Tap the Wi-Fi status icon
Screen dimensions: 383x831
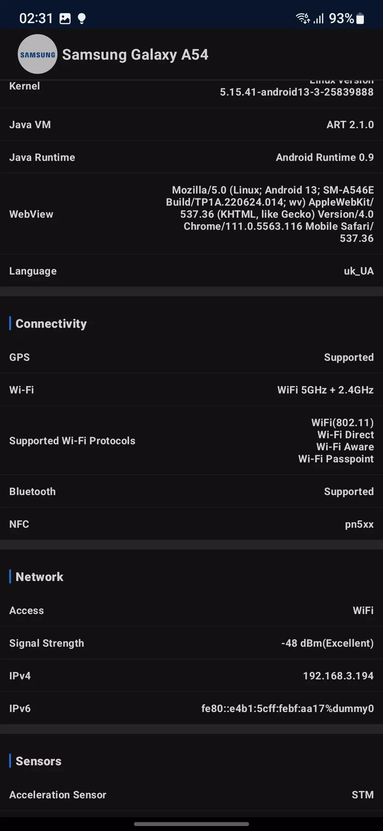[x=302, y=18]
